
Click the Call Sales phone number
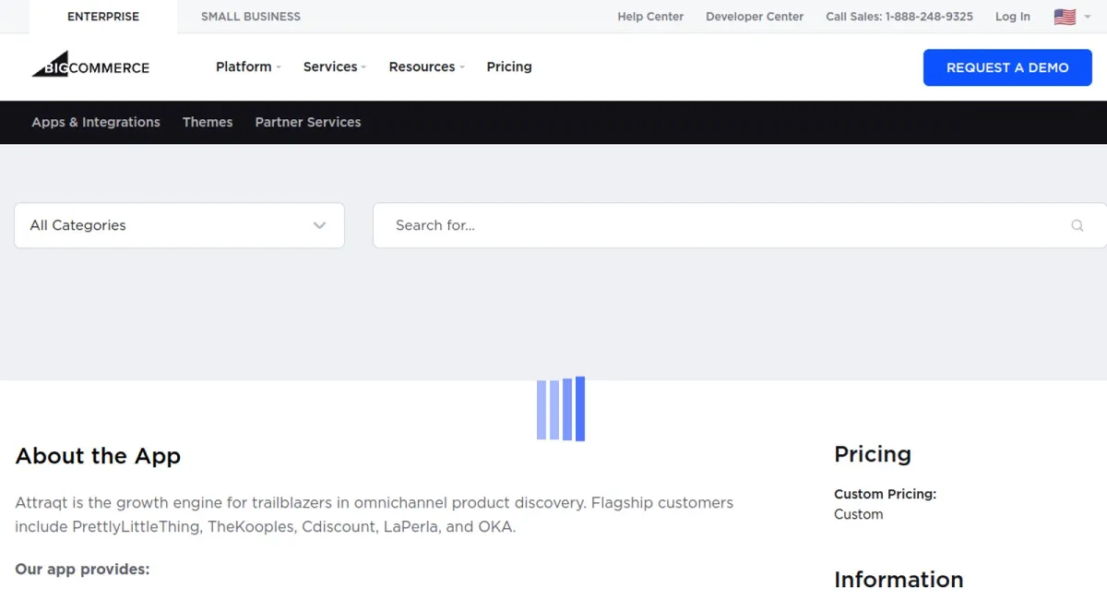pyautogui.click(x=899, y=16)
